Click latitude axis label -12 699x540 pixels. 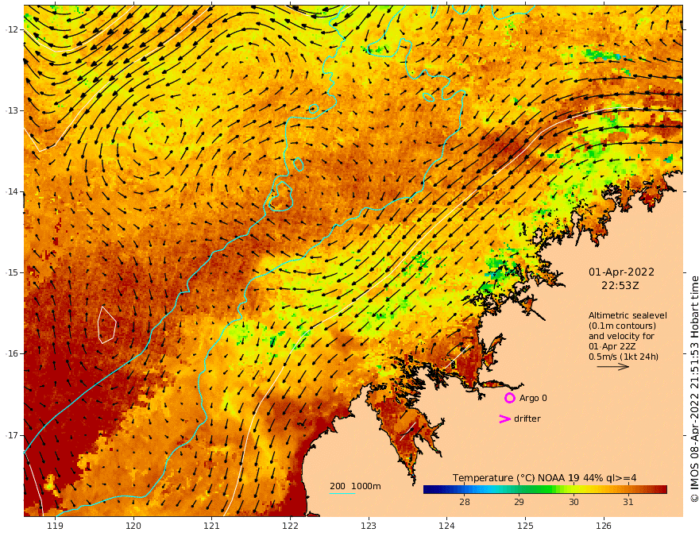coord(12,29)
